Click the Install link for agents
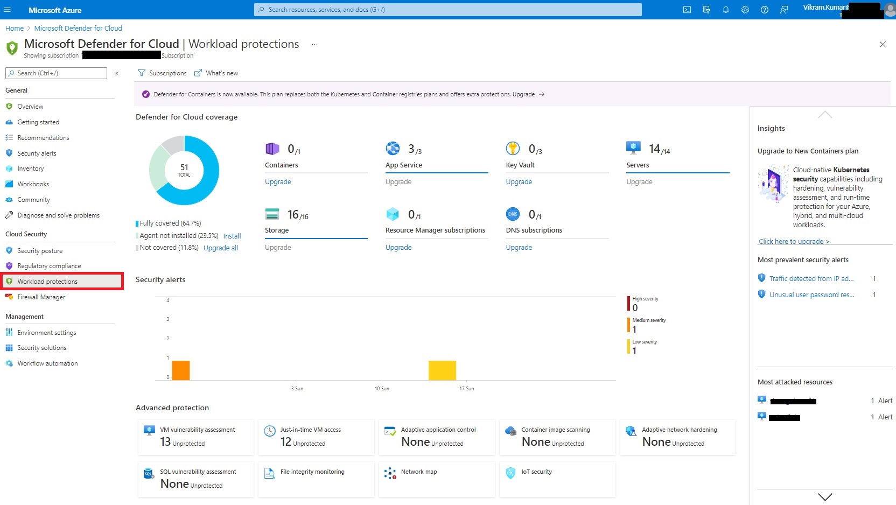 232,236
